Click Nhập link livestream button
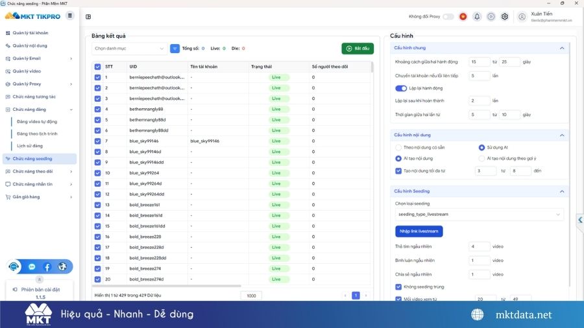Viewport: 584px width, 328px height. pos(419,231)
